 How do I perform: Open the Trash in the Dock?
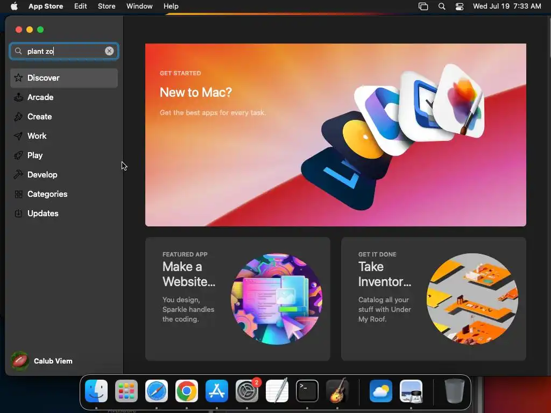point(454,391)
